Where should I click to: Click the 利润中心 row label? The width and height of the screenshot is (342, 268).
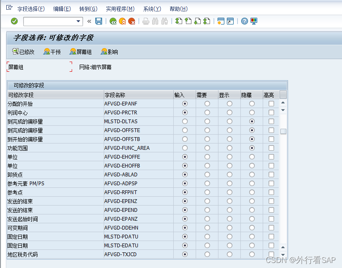(17, 113)
